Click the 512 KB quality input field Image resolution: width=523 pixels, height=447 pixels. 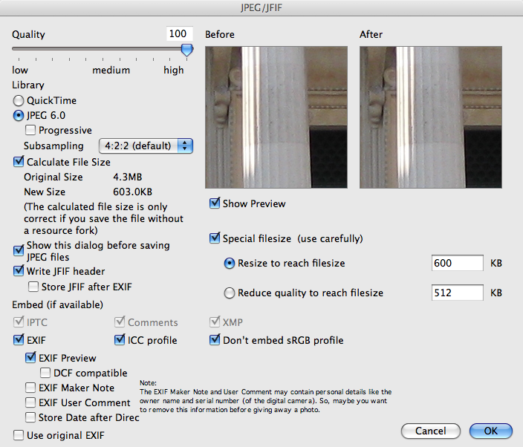tap(458, 293)
